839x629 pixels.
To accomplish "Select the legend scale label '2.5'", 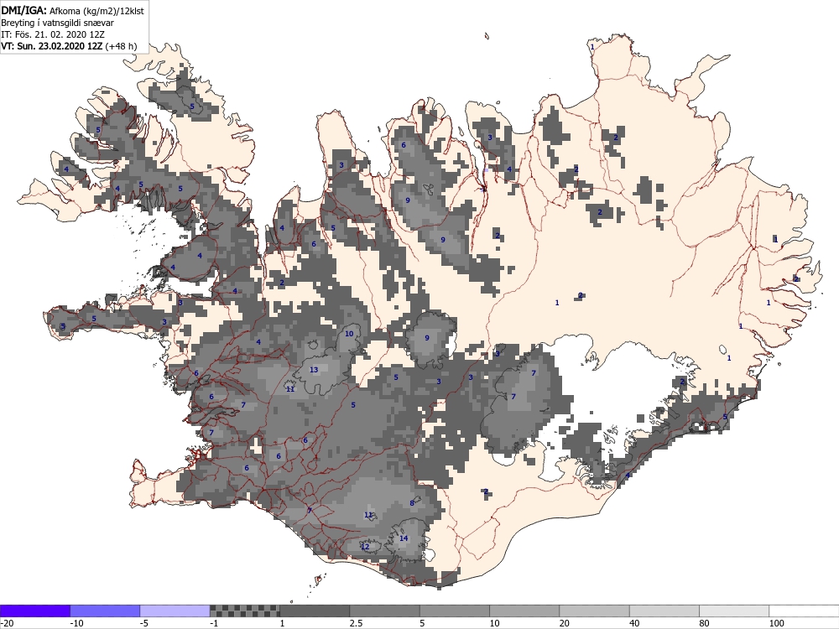I will coord(356,623).
